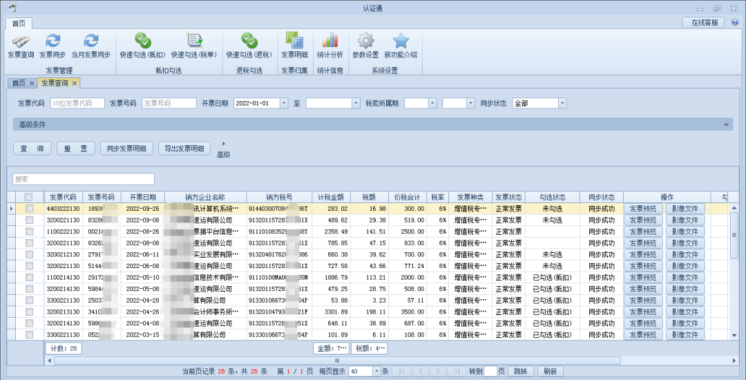Open the first 税款所属期 dropdown
Viewport: 746px width, 380px height.
tap(432, 103)
